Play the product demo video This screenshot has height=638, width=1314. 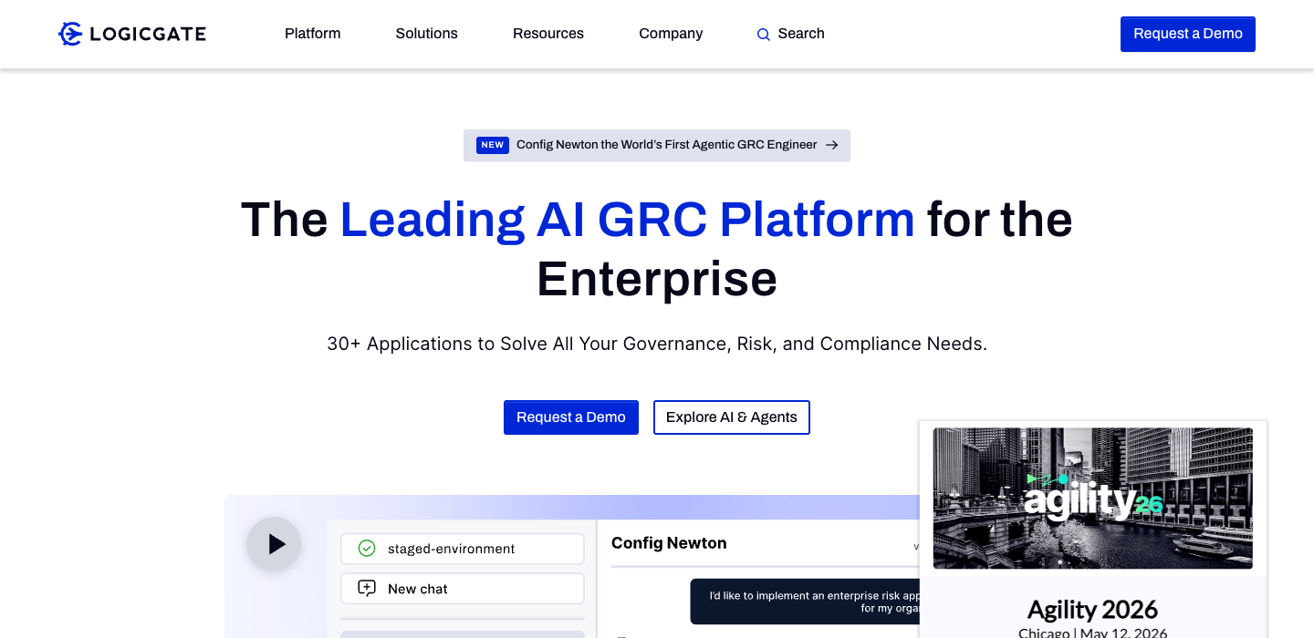click(x=274, y=544)
